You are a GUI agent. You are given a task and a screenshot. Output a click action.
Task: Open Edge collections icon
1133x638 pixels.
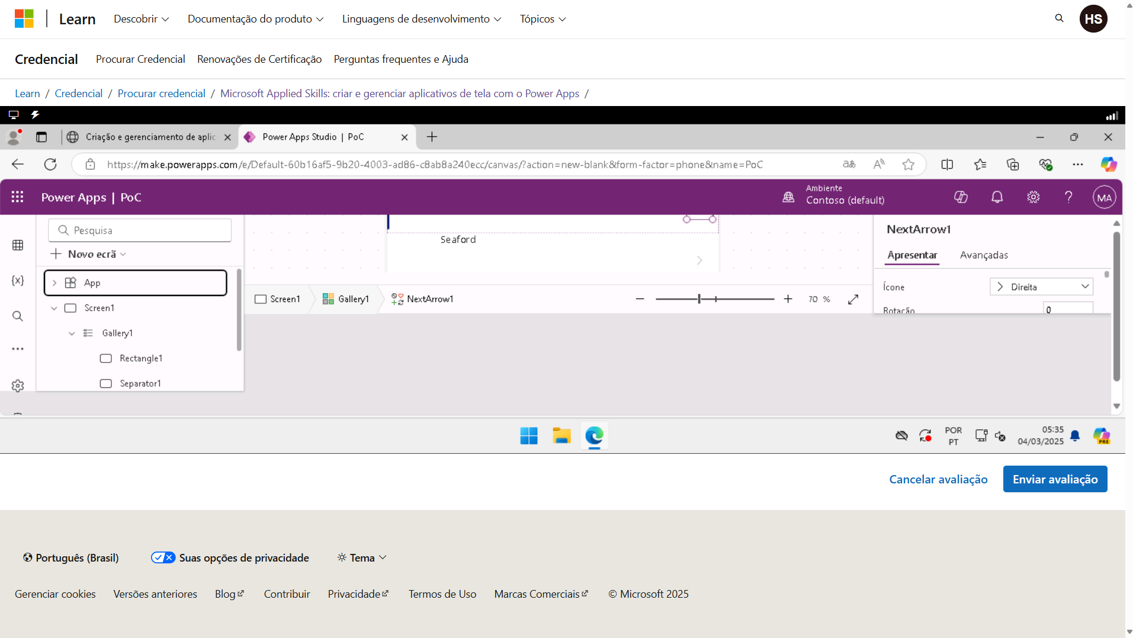click(1013, 164)
